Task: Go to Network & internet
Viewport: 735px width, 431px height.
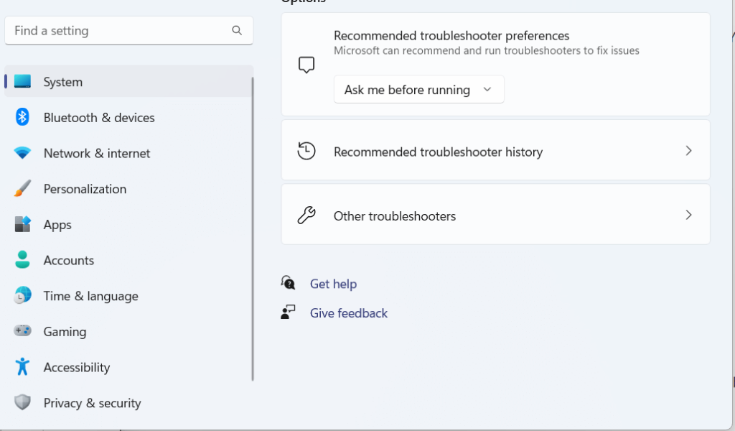Action: coord(128,153)
